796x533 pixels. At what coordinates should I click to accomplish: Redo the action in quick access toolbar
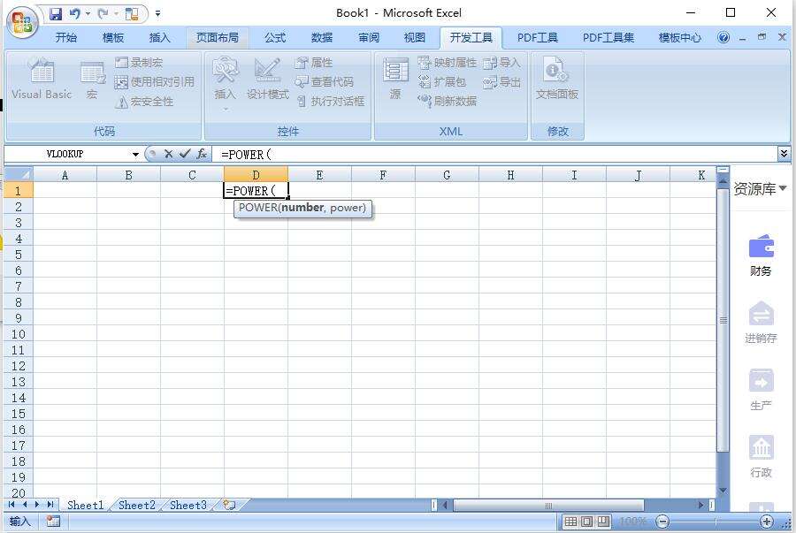click(103, 13)
